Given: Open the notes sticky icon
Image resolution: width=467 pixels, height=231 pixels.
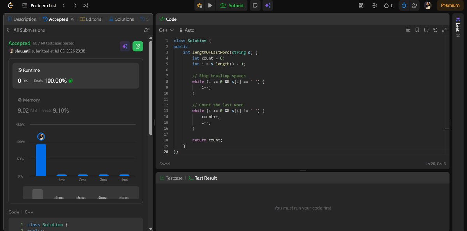Looking at the screenshot, I should click(255, 5).
